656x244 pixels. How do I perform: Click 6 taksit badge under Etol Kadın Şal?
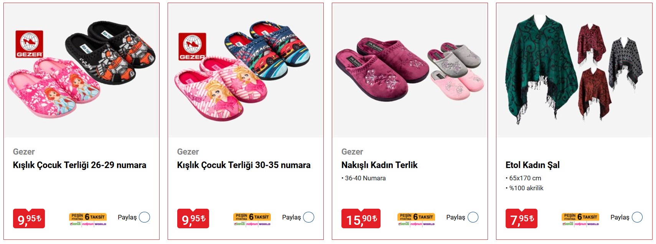tap(580, 219)
